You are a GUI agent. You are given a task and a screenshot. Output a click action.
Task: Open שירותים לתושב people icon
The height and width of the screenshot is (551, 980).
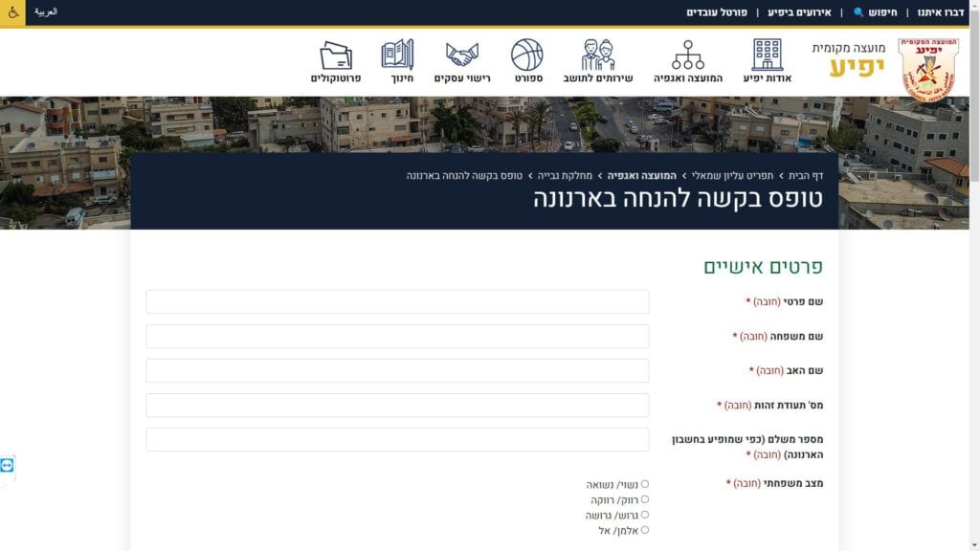[598, 55]
